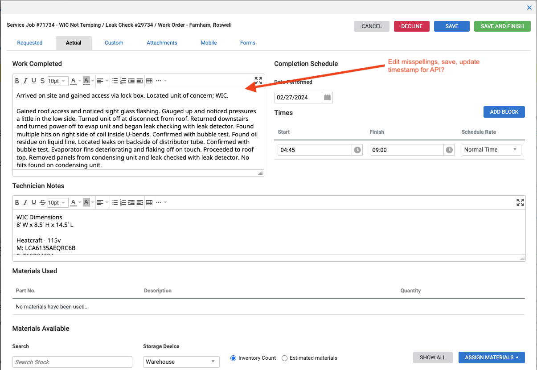The height and width of the screenshot is (370, 537).
Task: Click the Add Block button
Action: pyautogui.click(x=504, y=112)
